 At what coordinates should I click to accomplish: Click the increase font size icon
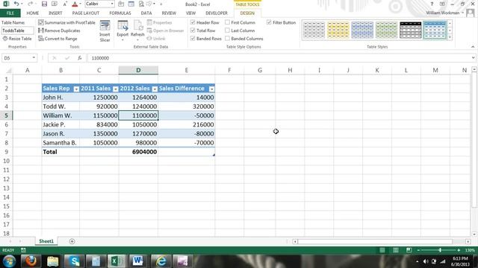click(65, 4)
